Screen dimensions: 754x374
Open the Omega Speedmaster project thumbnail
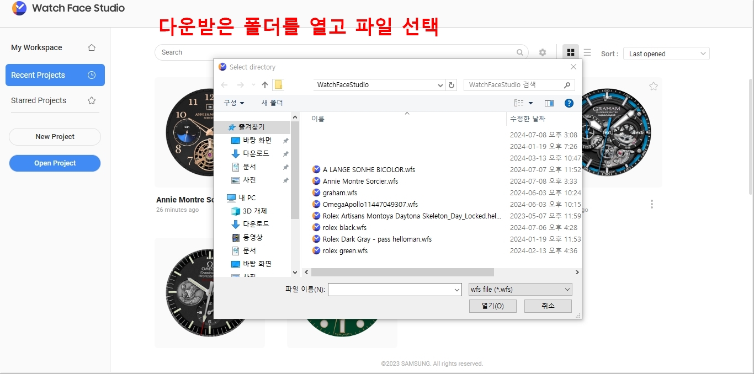tap(210, 292)
